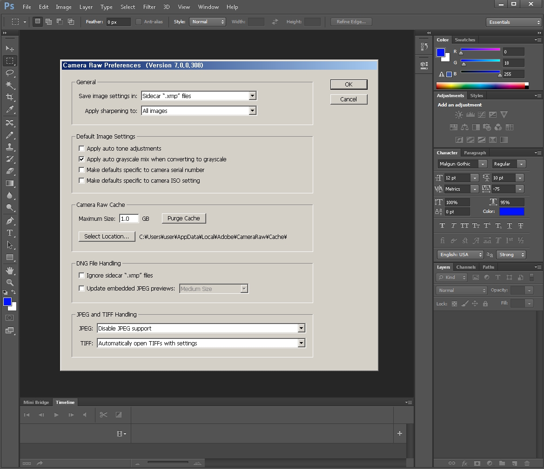Click Maximum Size cache input field
The height and width of the screenshot is (469, 544).
click(129, 219)
